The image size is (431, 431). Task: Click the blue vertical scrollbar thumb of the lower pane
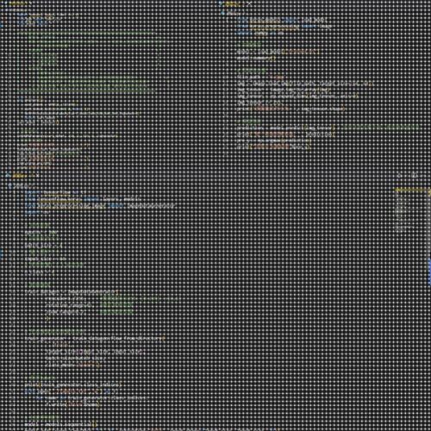pyautogui.click(x=429, y=272)
